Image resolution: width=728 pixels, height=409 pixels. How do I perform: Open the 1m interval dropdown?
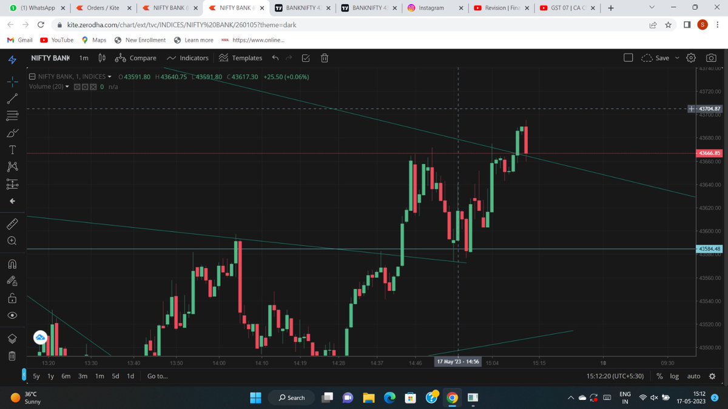pyautogui.click(x=84, y=58)
